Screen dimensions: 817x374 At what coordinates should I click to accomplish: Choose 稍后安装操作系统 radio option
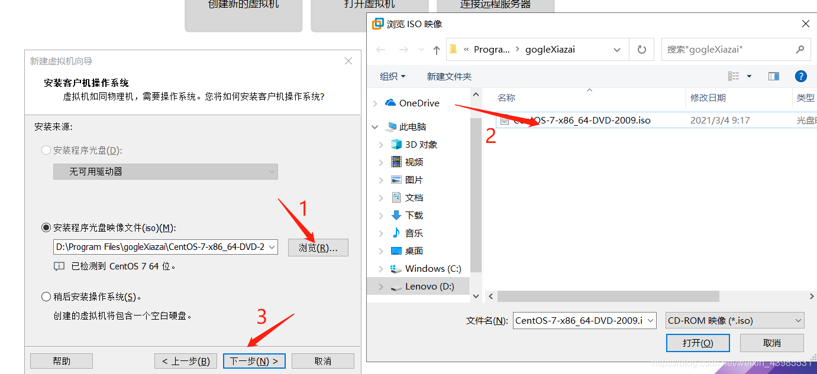46,296
